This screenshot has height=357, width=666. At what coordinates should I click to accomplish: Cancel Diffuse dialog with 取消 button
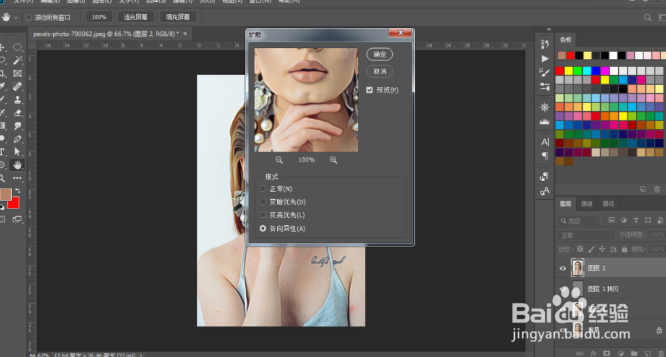[x=380, y=71]
